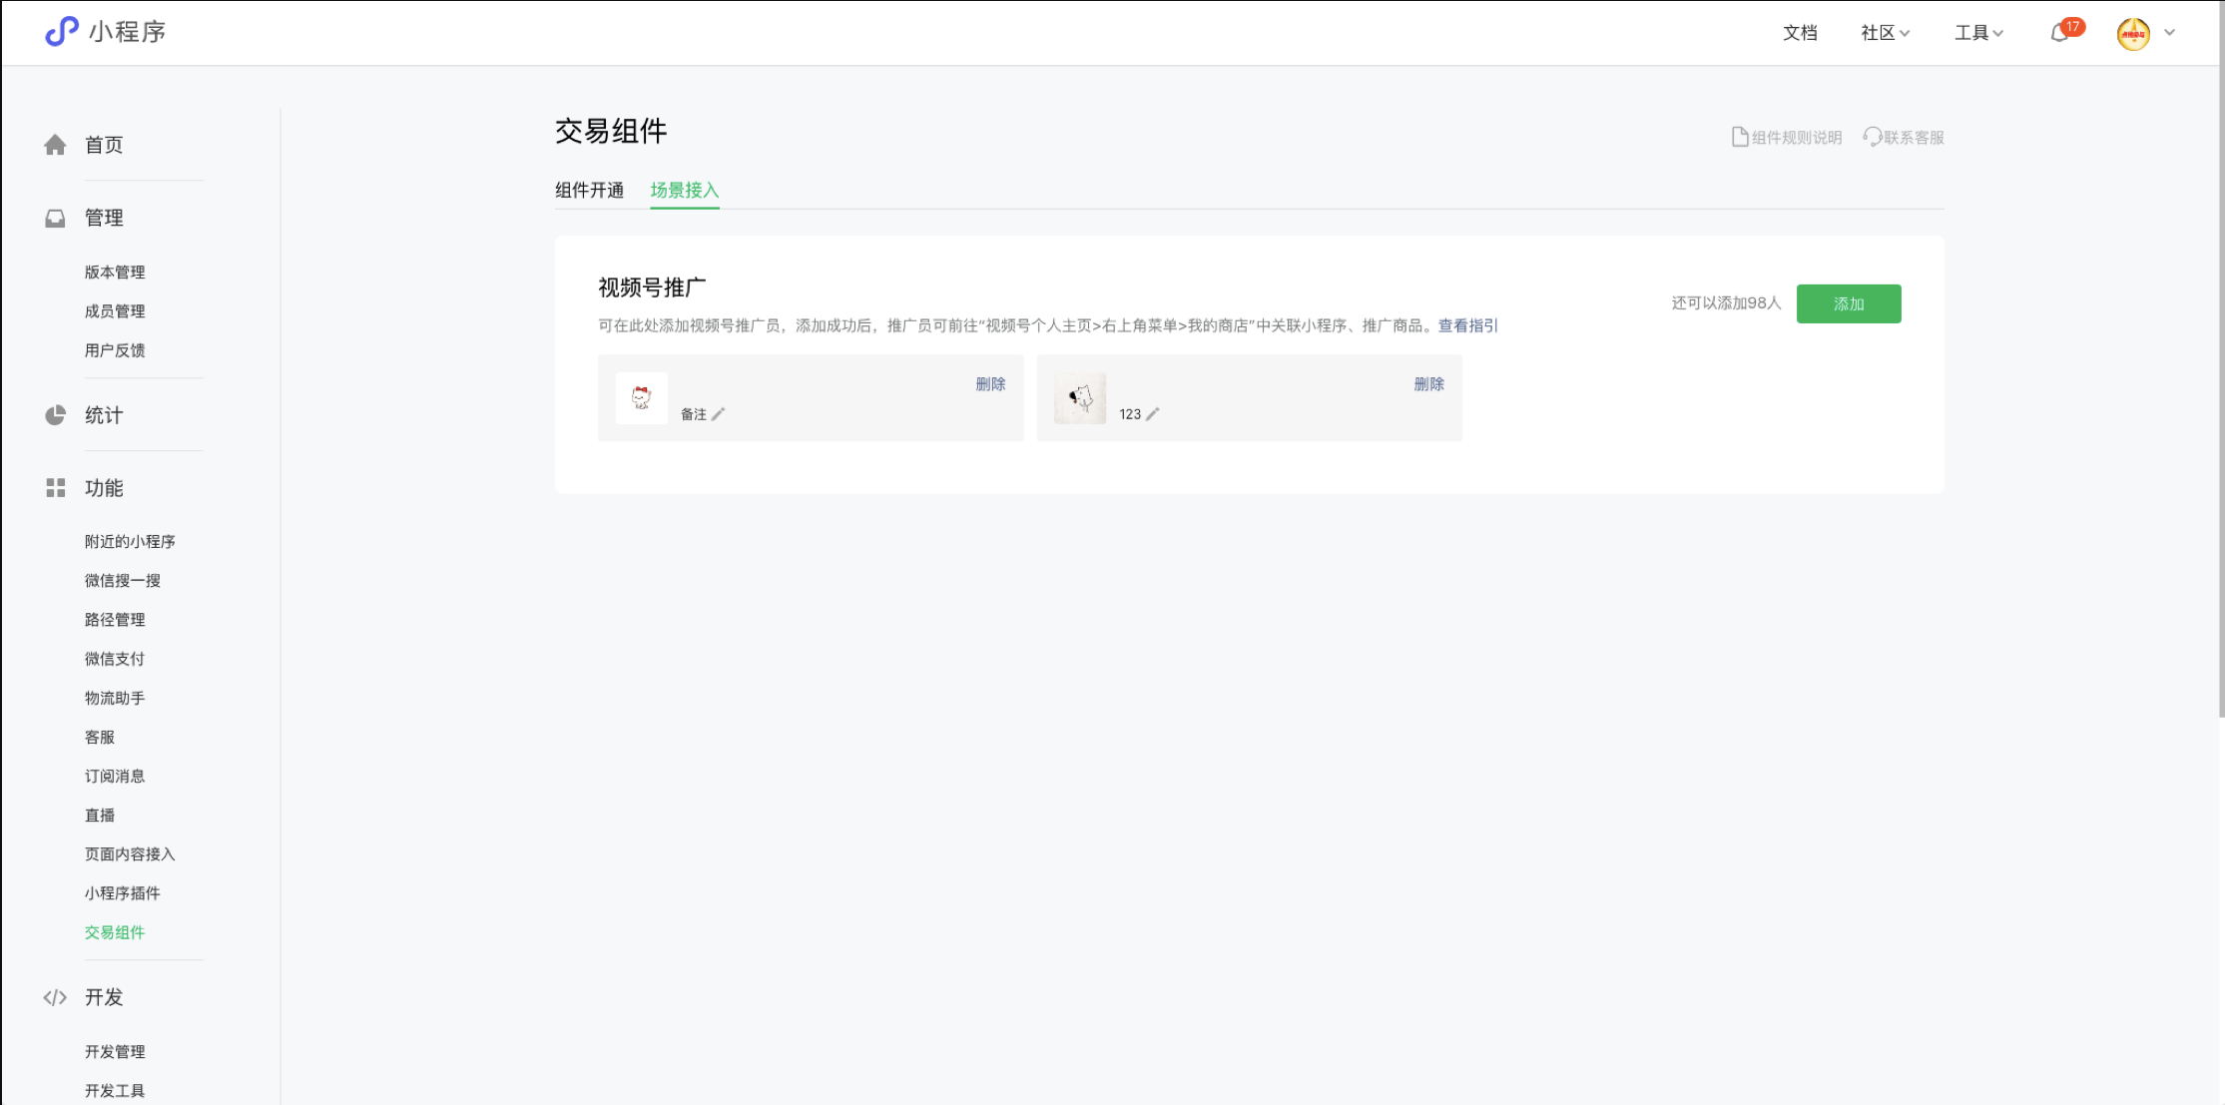Open 组件规则说明 document icon link

click(1739, 137)
